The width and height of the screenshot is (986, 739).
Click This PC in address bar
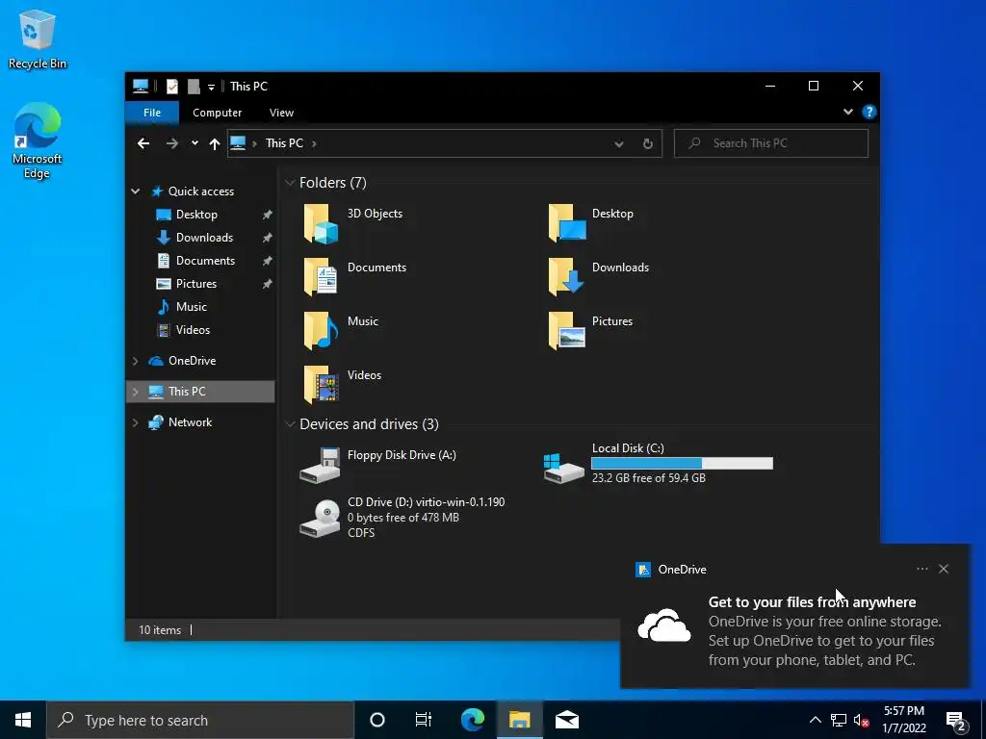(x=284, y=143)
